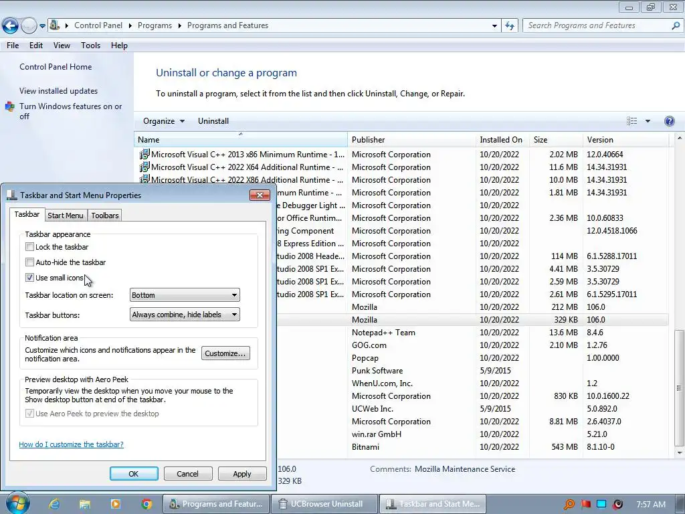Open View installed updates link
Viewport: 685px width, 514px height.
59,91
